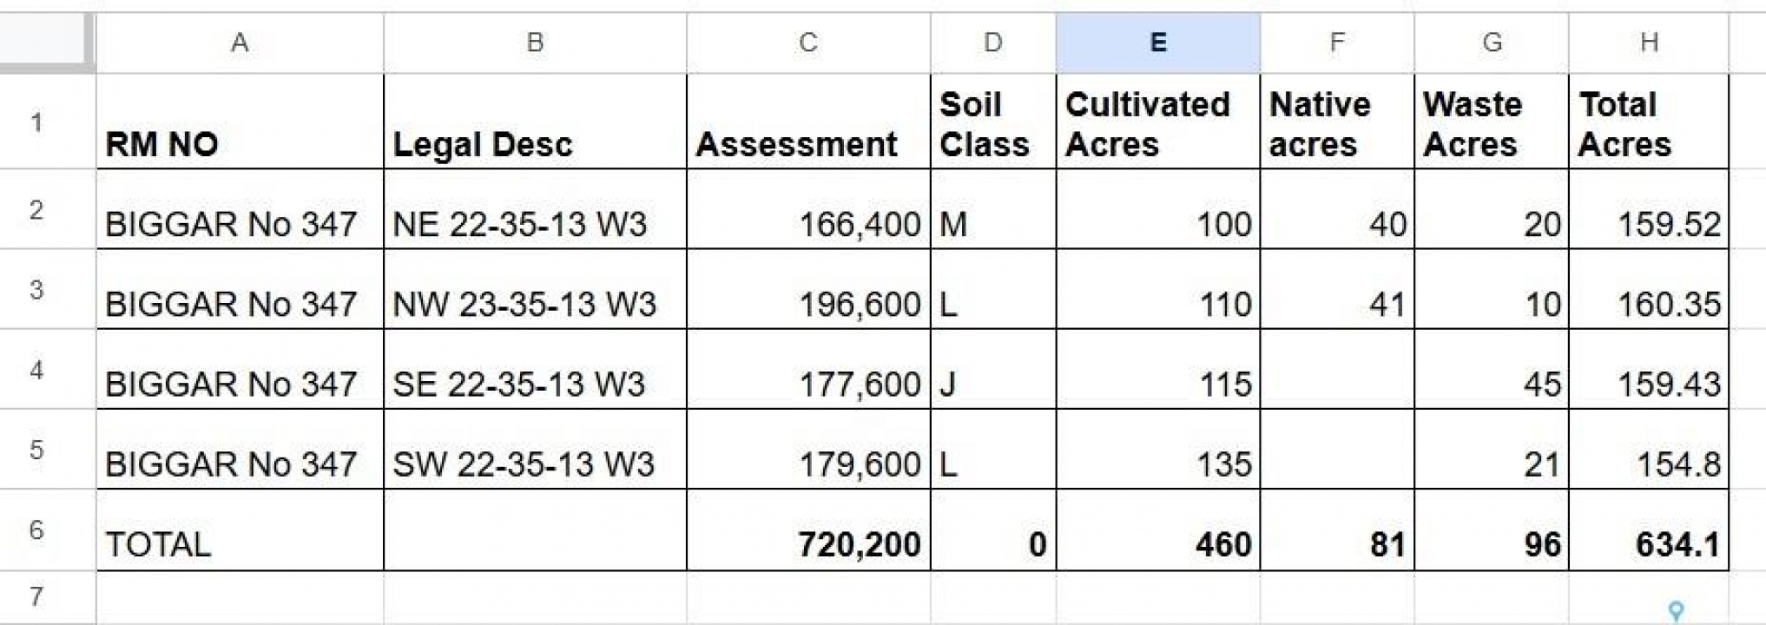Select column F header
1766x625 pixels.
pyautogui.click(x=1337, y=43)
